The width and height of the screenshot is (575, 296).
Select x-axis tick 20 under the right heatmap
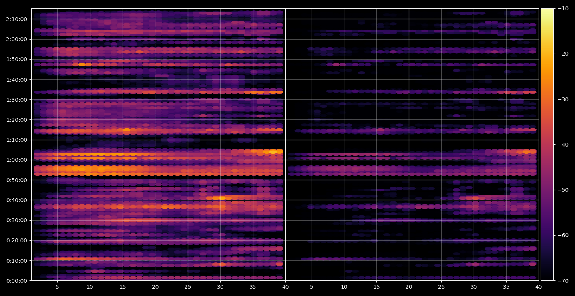click(x=409, y=287)
